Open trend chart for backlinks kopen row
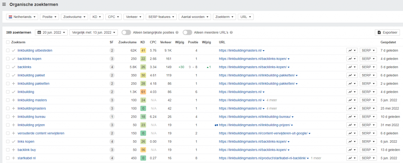This screenshot has height=163, width=403. click(x=352, y=59)
